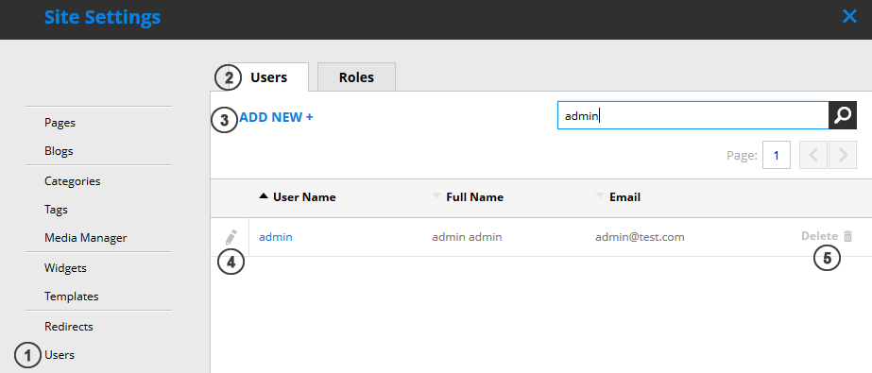
Task: Open the admin user name link
Action: click(276, 237)
